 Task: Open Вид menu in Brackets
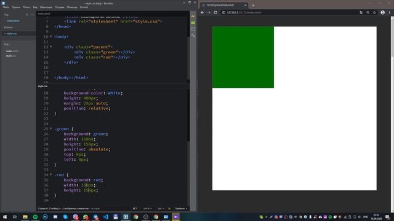35,7
